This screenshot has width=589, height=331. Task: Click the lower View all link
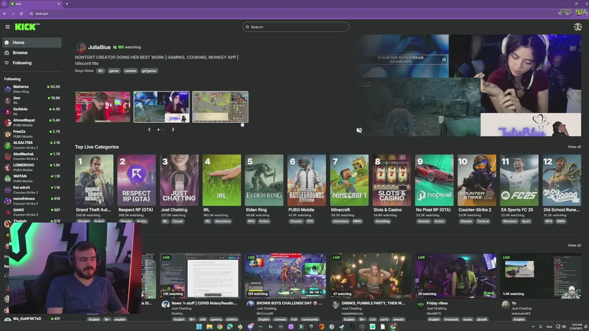point(574,245)
